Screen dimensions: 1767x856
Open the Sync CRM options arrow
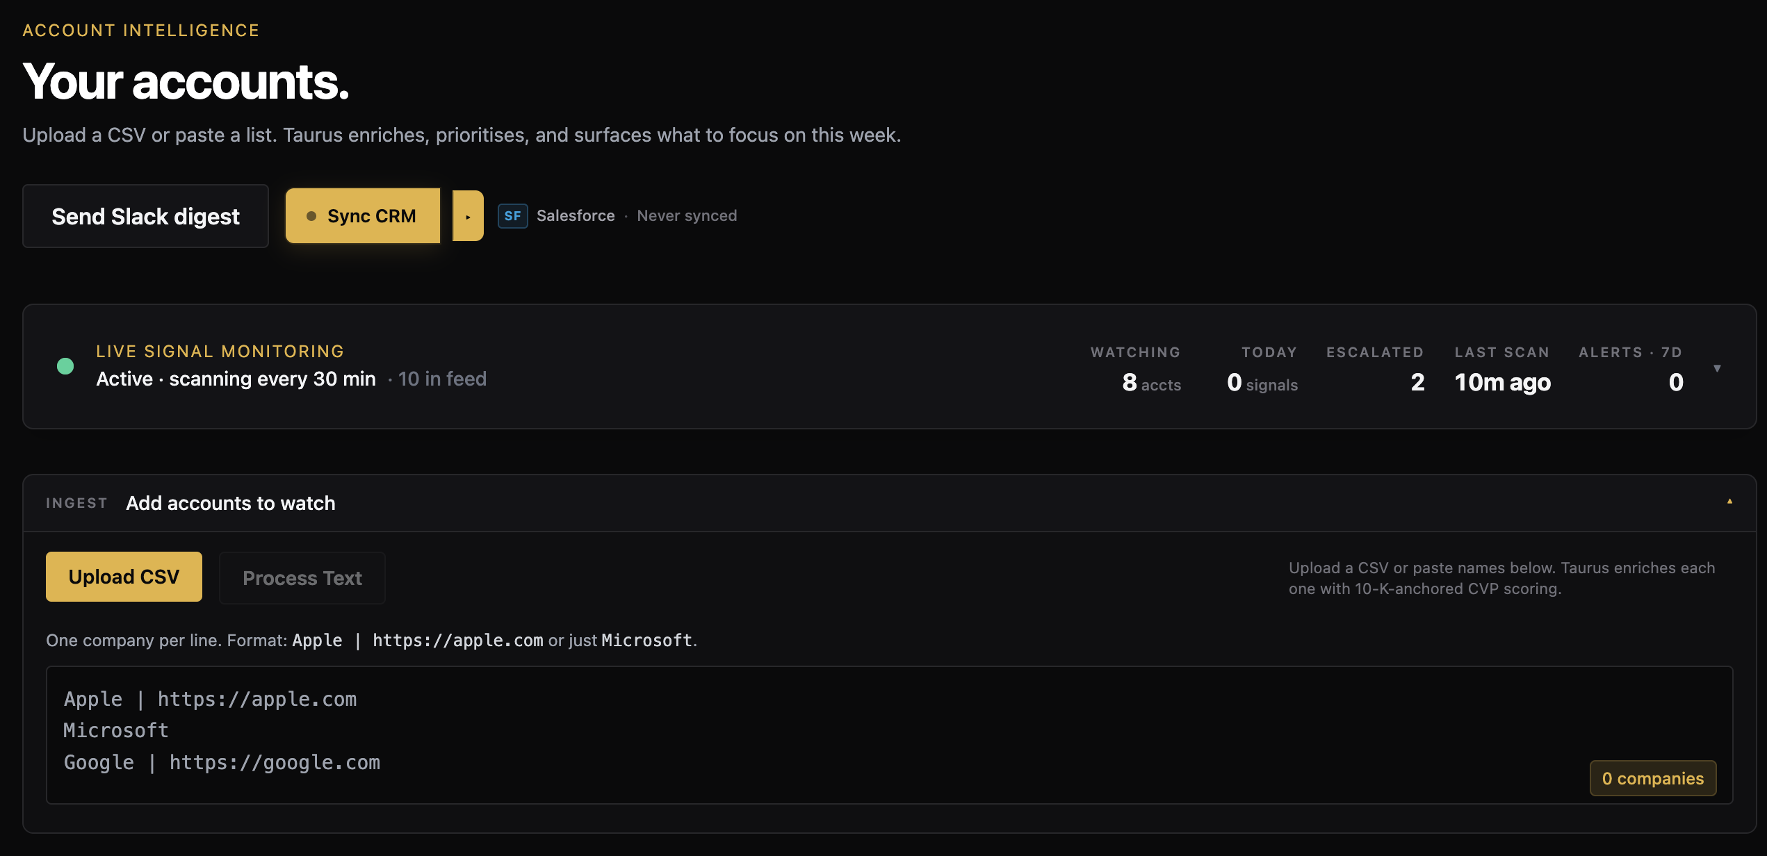tap(468, 216)
